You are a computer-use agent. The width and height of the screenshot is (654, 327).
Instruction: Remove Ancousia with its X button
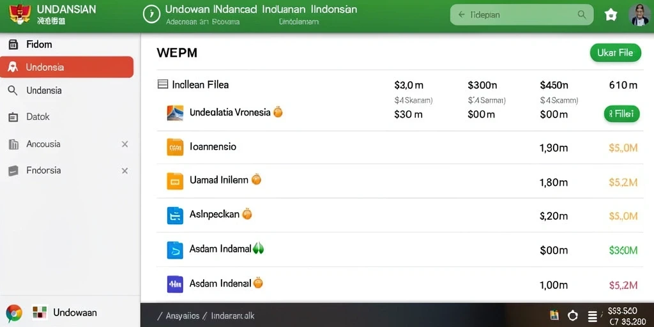(x=125, y=144)
